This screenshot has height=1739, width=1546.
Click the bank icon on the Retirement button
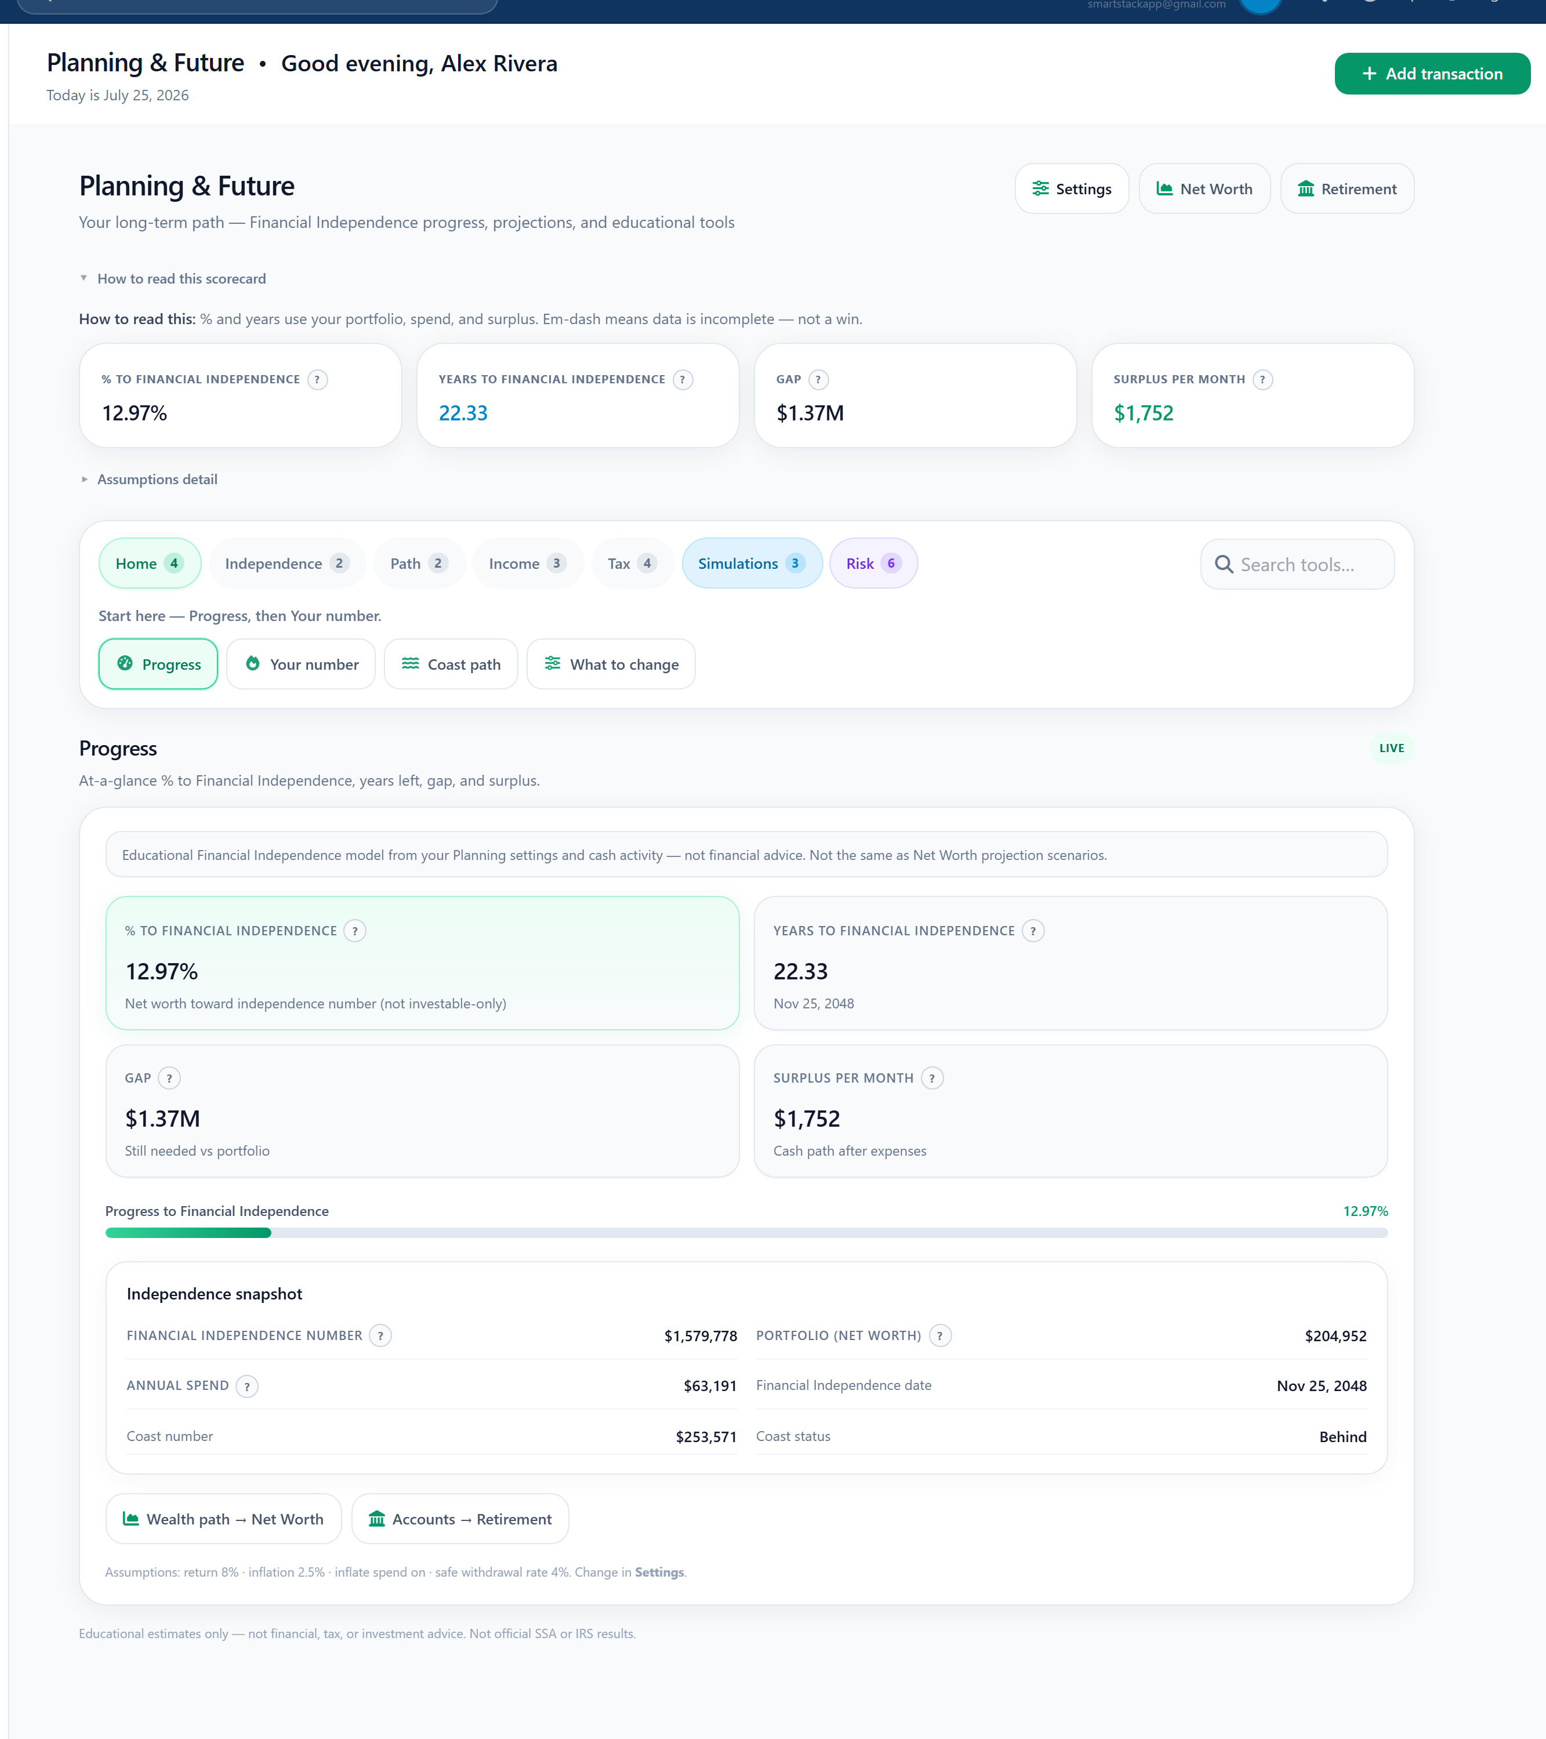[x=1305, y=189]
